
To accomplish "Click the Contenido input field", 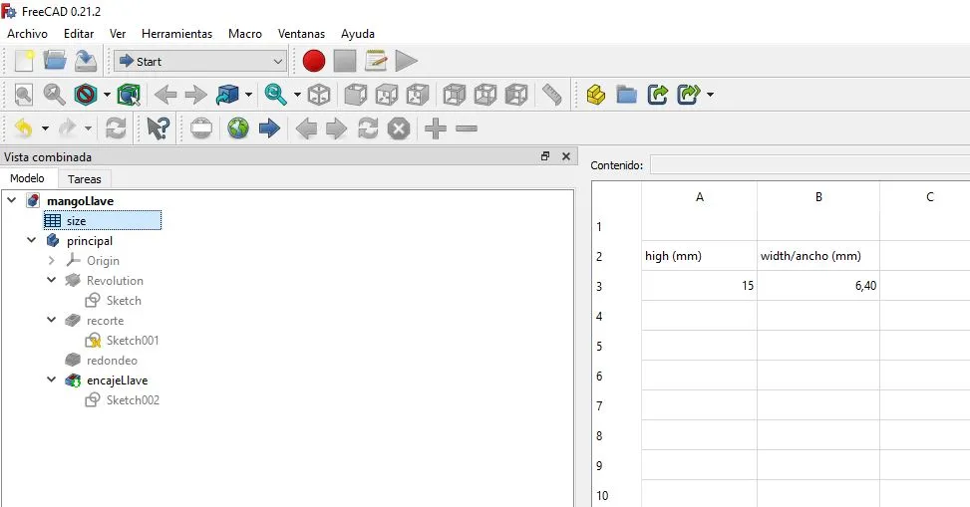I will click(809, 165).
